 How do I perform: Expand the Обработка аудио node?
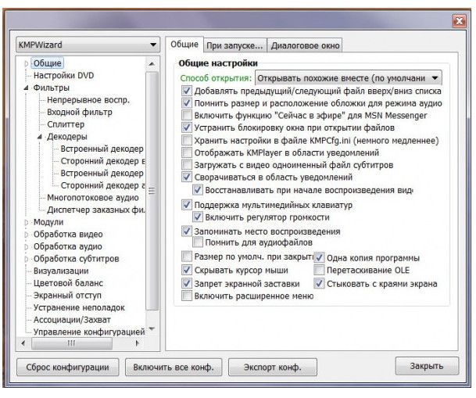click(27, 246)
